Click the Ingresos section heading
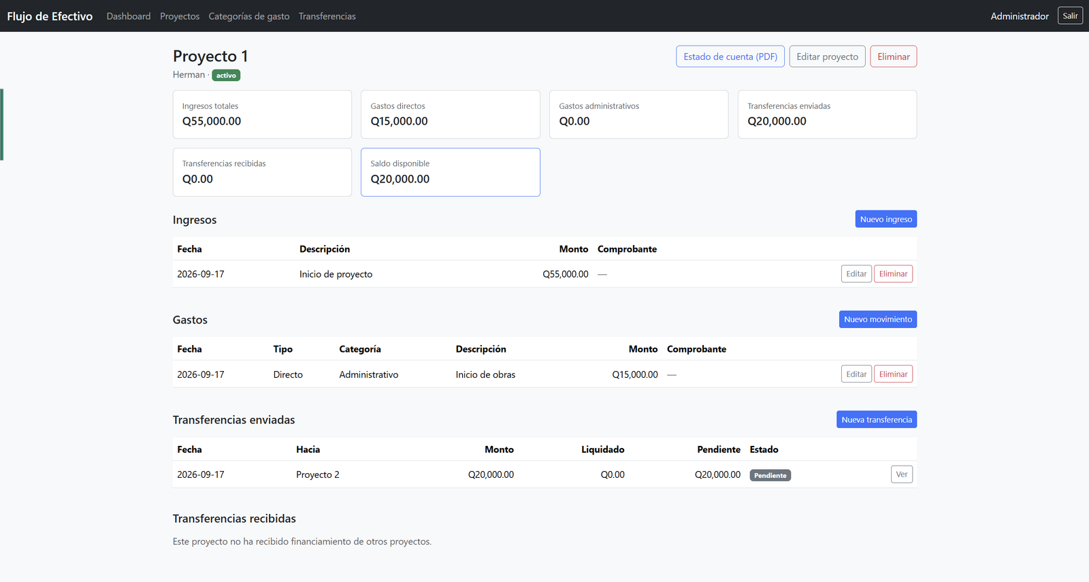The image size is (1089, 582). click(x=195, y=220)
